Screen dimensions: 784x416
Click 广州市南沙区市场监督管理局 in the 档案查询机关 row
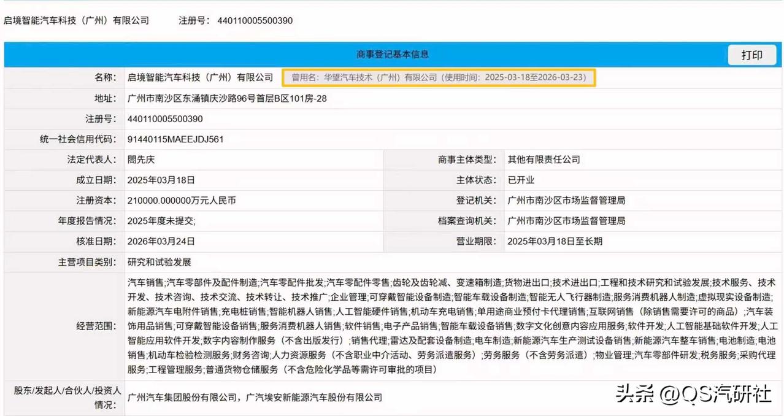566,221
